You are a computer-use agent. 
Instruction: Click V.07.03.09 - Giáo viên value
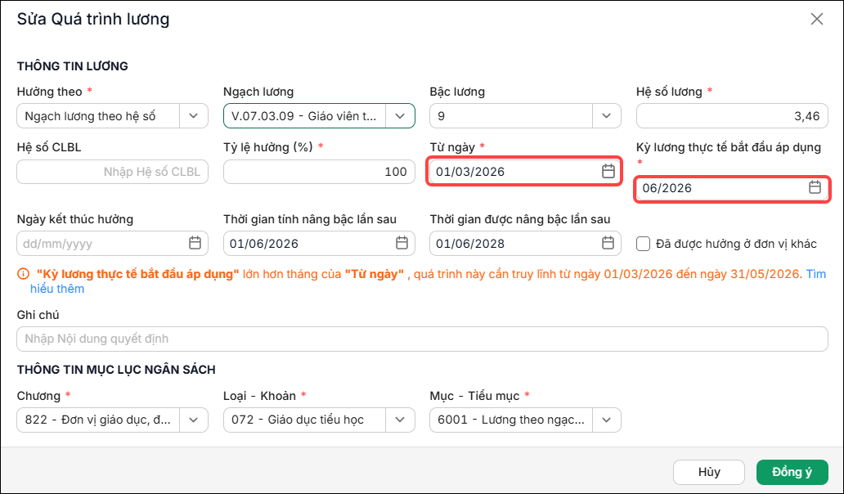304,116
